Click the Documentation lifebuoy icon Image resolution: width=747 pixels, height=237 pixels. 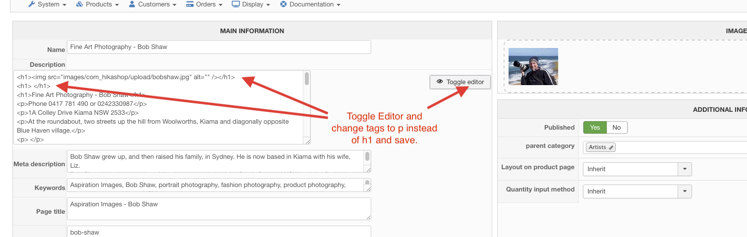(284, 4)
